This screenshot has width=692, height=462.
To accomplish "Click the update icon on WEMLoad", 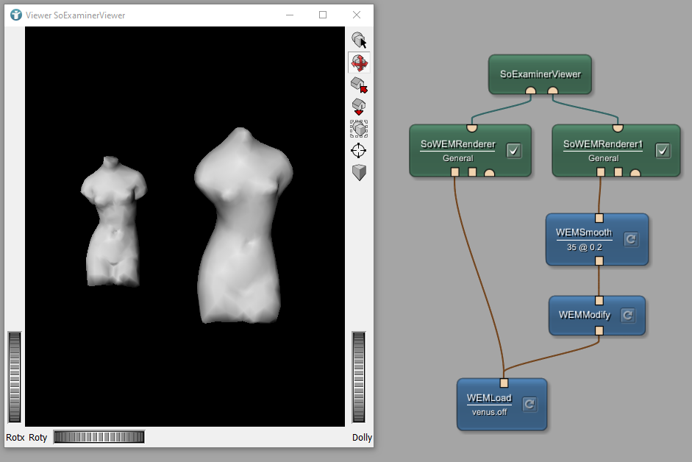I will pyautogui.click(x=529, y=404).
